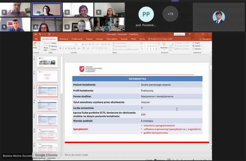Click the Wklej (Paste) icon
The height and width of the screenshot is (161, 246).
click(x=35, y=45)
